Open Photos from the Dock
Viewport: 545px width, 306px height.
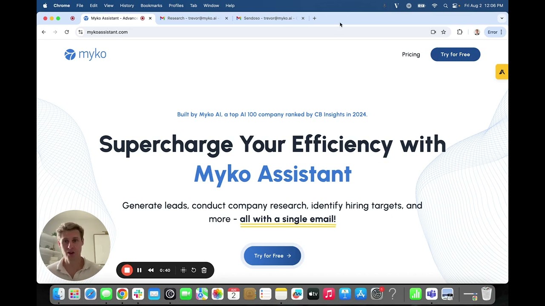[218, 294]
